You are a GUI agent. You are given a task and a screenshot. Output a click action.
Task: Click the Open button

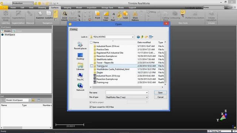pyautogui.click(x=160, y=93)
